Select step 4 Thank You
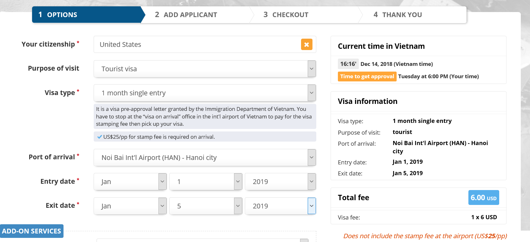The width and height of the screenshot is (530, 242). point(402,15)
